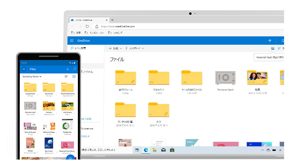This screenshot has width=290, height=163.
Task: Tap the plus icon in phone Files header
Action: click(67, 69)
